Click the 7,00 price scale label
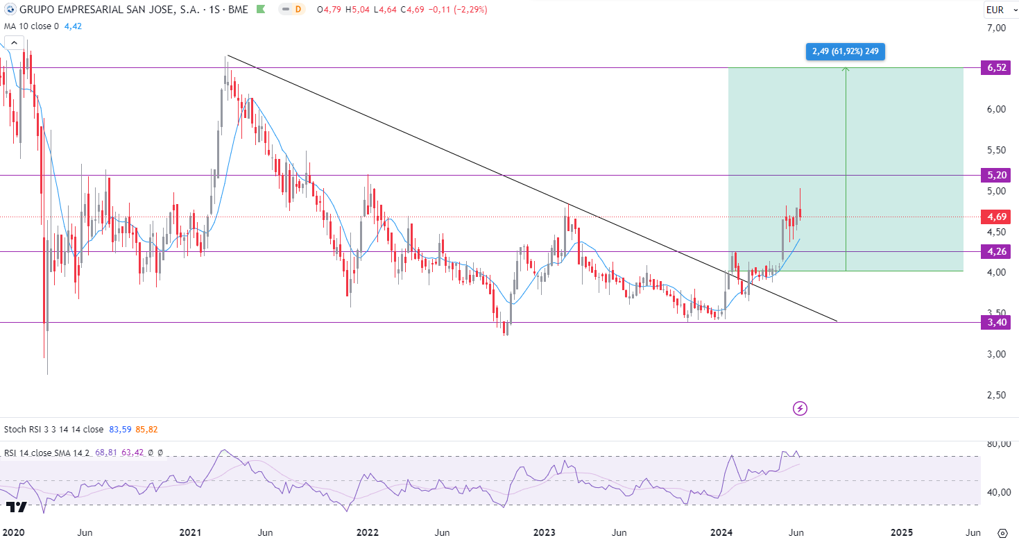Image resolution: width=1019 pixels, height=540 pixels. coord(995,28)
